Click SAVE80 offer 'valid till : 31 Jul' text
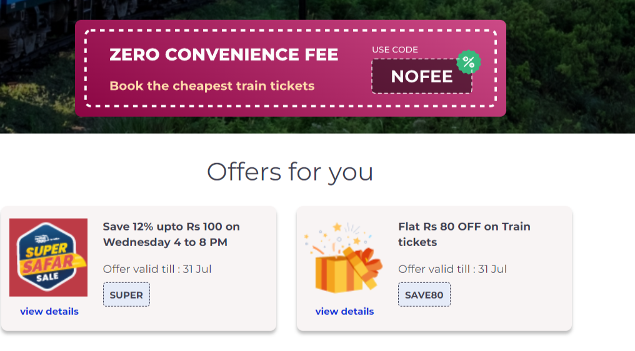Image resolution: width=635 pixels, height=351 pixels. (x=452, y=269)
